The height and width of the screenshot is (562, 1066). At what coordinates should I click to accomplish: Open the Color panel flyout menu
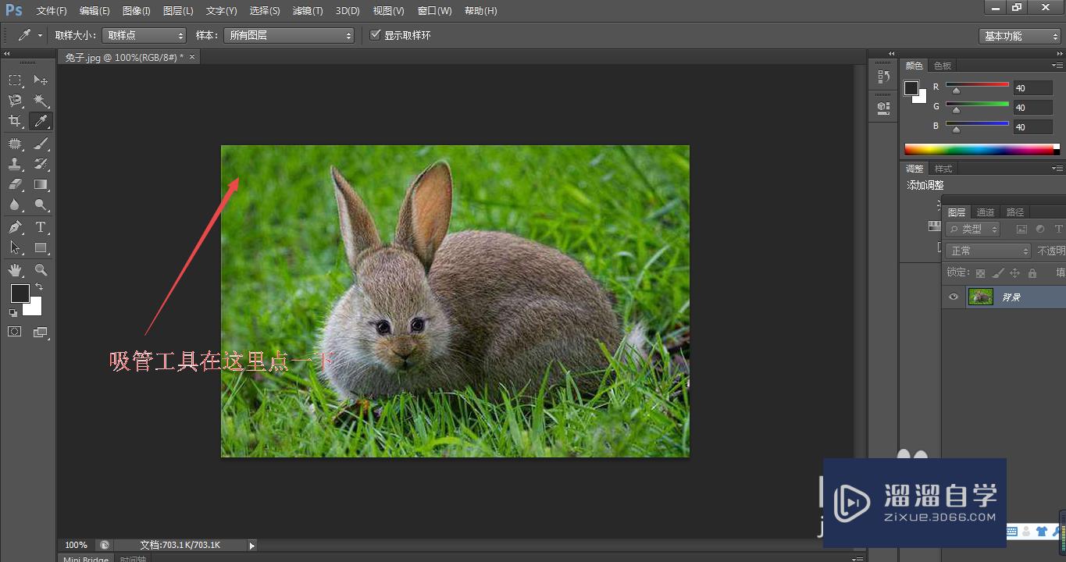(1057, 66)
